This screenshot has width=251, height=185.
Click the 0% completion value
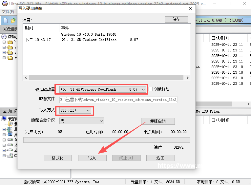[x=60, y=132]
